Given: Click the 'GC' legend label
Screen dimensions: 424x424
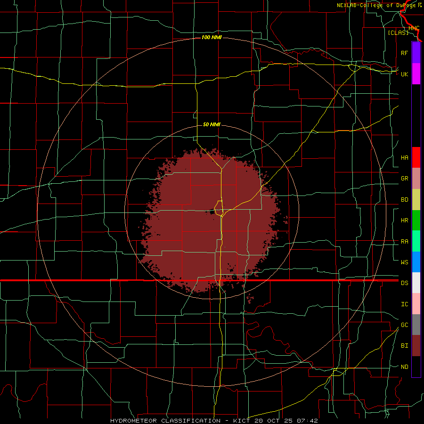Looking at the screenshot, I should (404, 325).
